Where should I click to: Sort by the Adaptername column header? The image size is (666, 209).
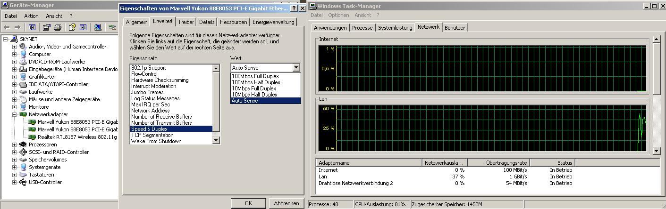click(x=369, y=163)
